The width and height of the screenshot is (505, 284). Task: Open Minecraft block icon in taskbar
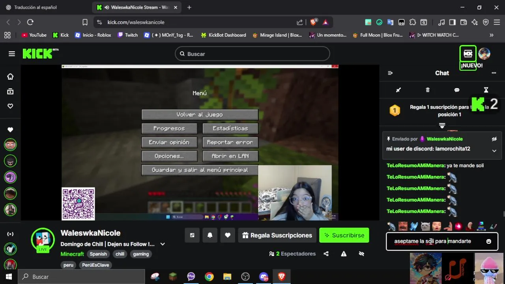click(173, 277)
